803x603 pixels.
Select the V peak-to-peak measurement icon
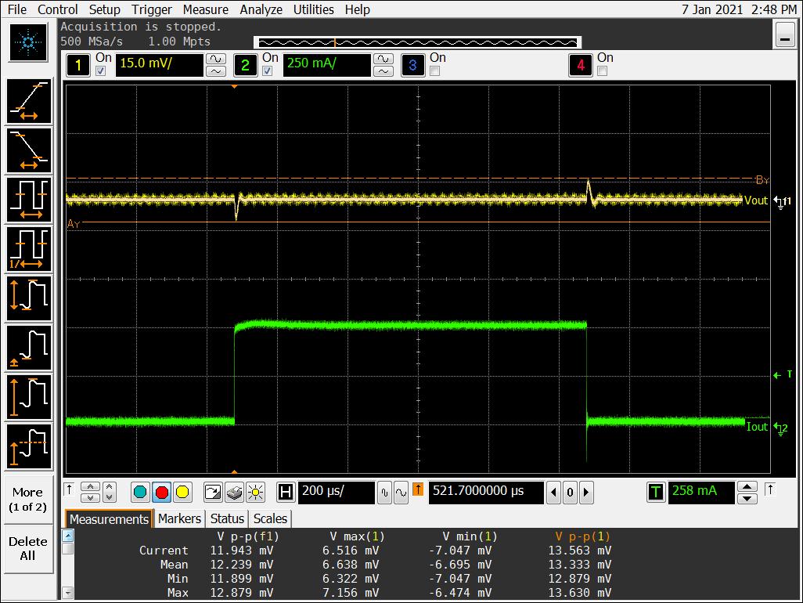[x=29, y=298]
